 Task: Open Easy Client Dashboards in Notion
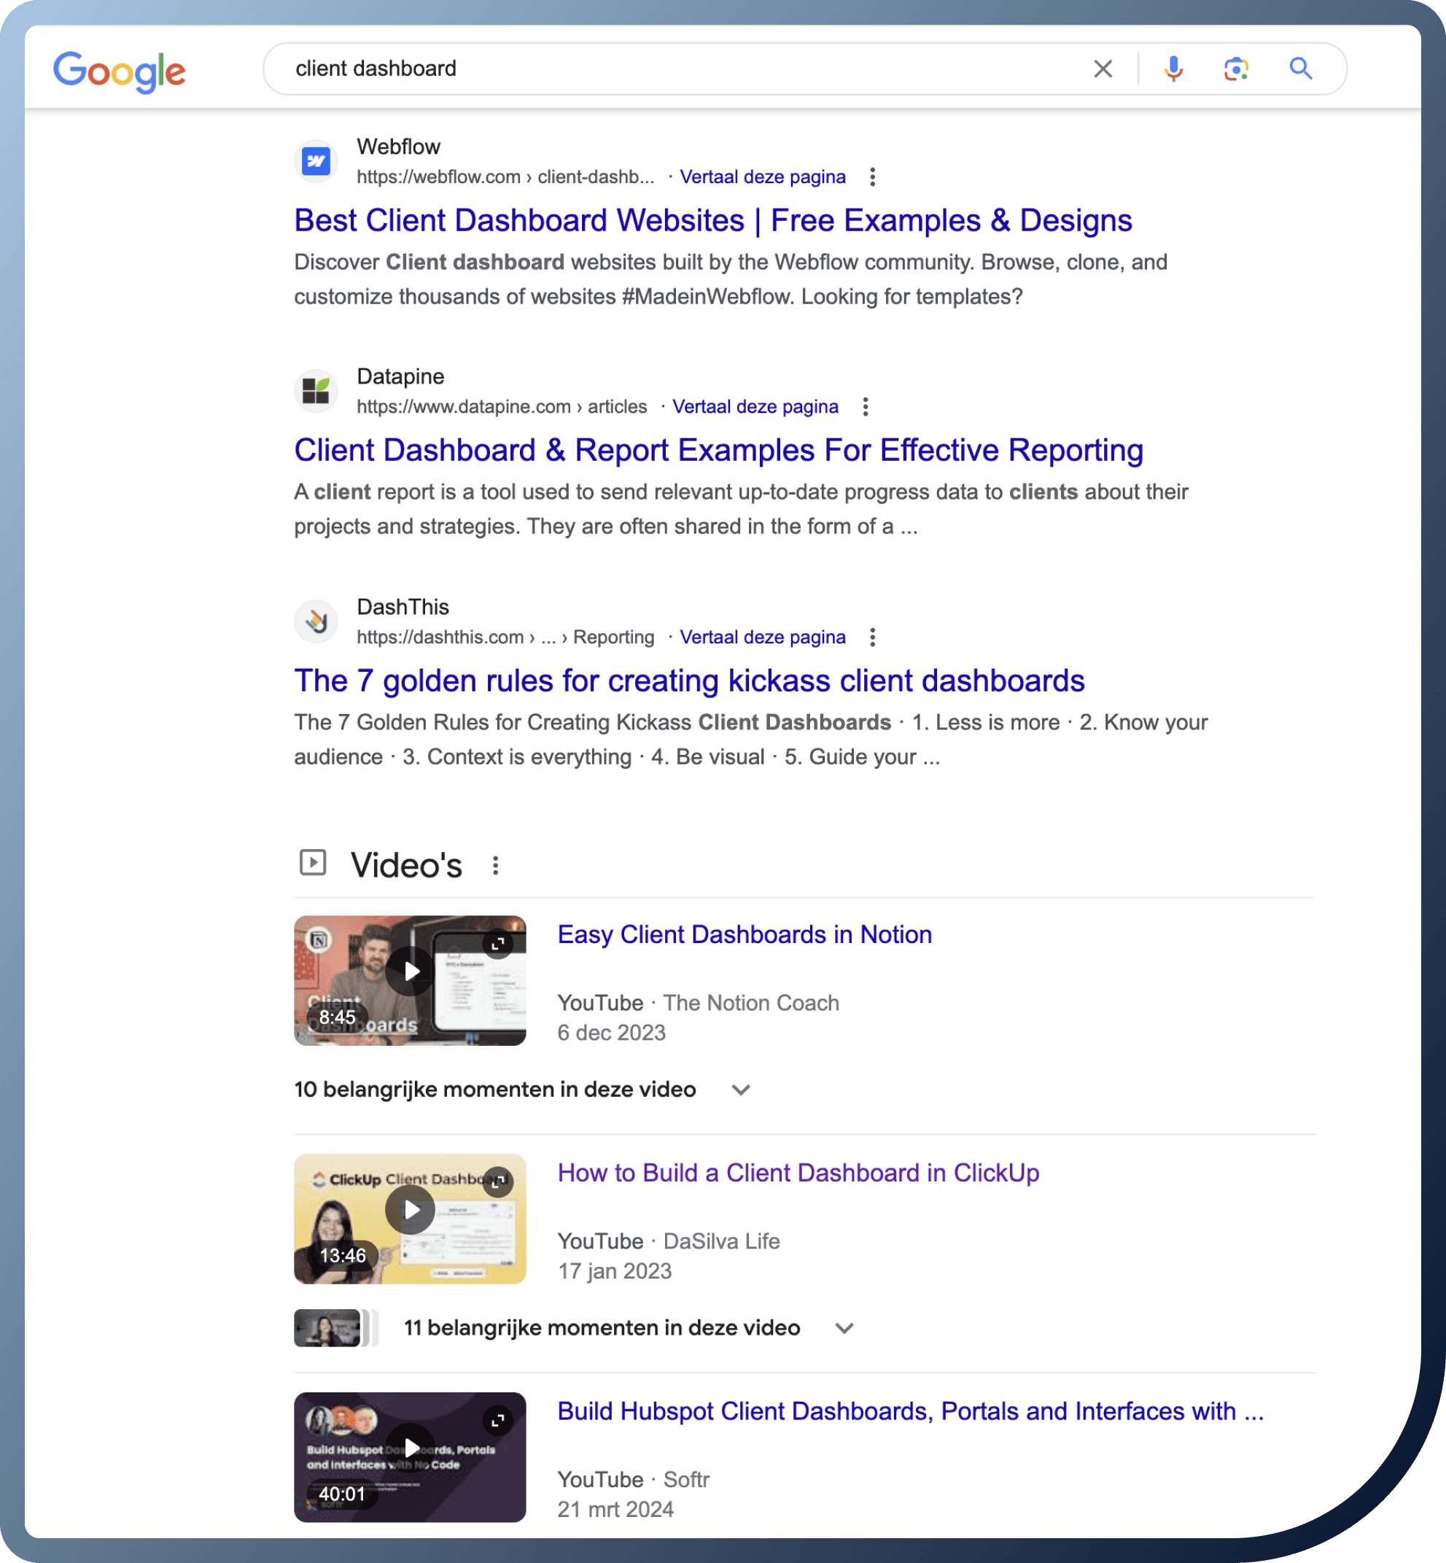click(x=744, y=934)
